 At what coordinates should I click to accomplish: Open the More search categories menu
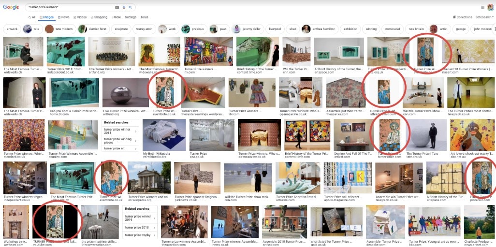point(116,17)
